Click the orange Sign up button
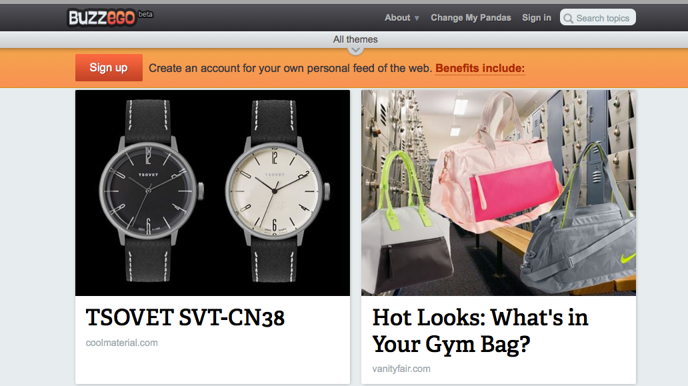 click(x=109, y=67)
